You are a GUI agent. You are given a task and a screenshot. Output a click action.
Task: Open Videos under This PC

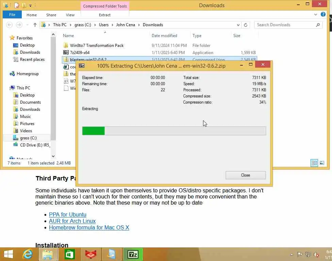(x=26, y=131)
